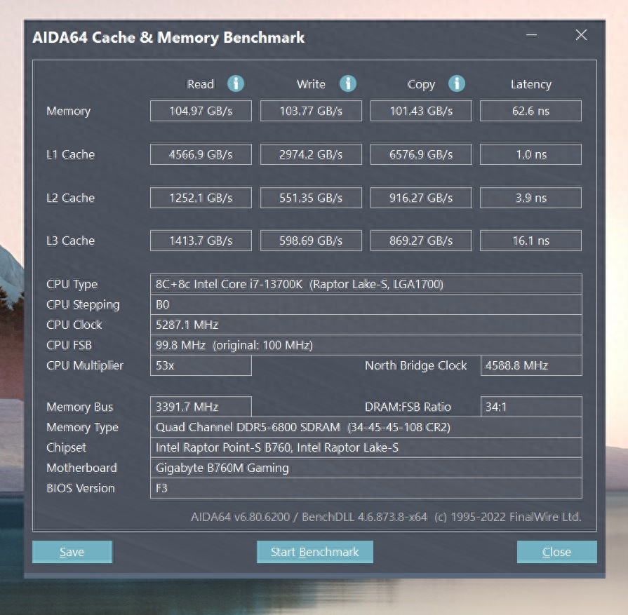Select Memory Copy value 101.43 GB/s

click(421, 111)
